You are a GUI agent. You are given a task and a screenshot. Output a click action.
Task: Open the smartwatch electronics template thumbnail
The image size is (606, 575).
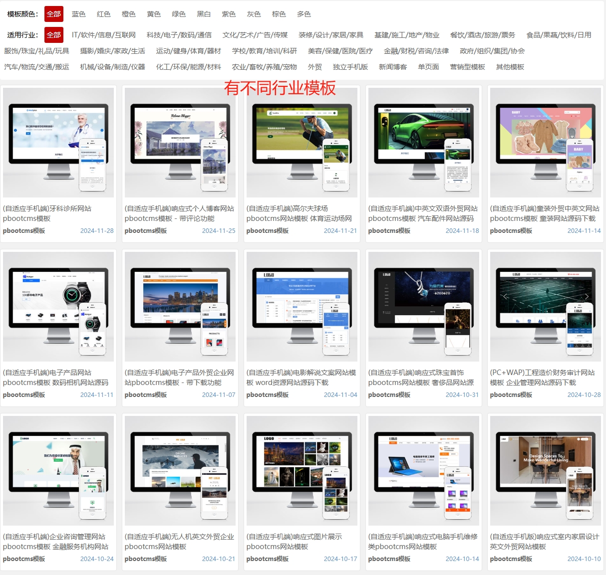(x=58, y=307)
